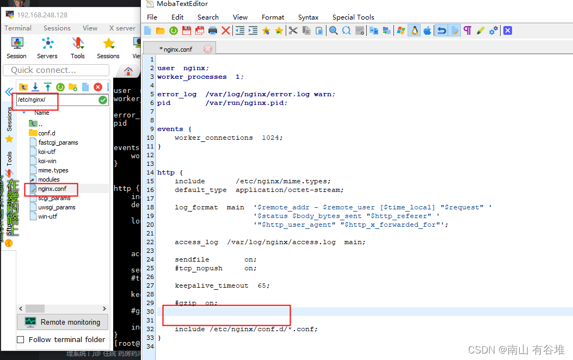Click the Cut scissors icon
The image size is (573, 360).
pyautogui.click(x=293, y=30)
